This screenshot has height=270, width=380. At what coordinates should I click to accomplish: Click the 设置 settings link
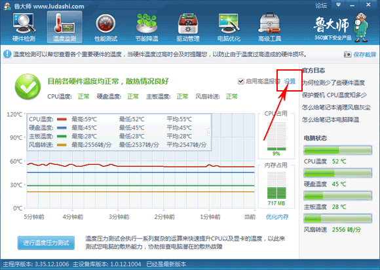290,82
